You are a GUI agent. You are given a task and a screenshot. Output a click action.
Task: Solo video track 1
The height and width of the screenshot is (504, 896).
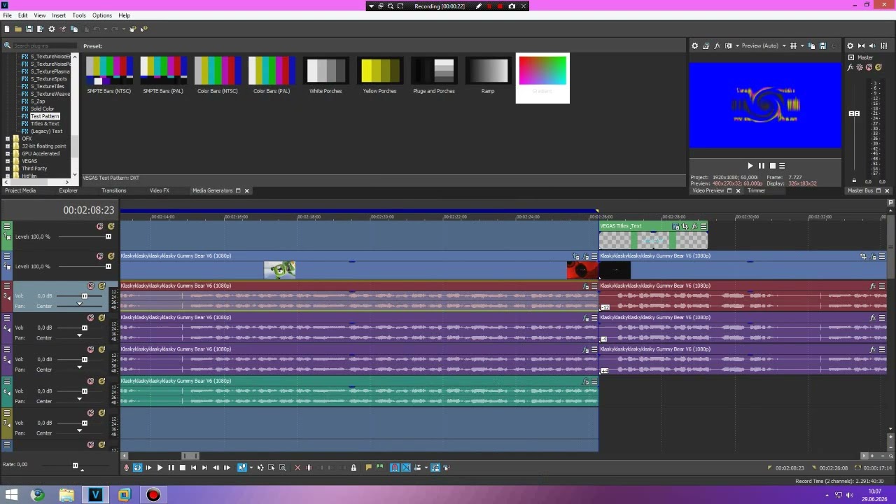coord(111,226)
